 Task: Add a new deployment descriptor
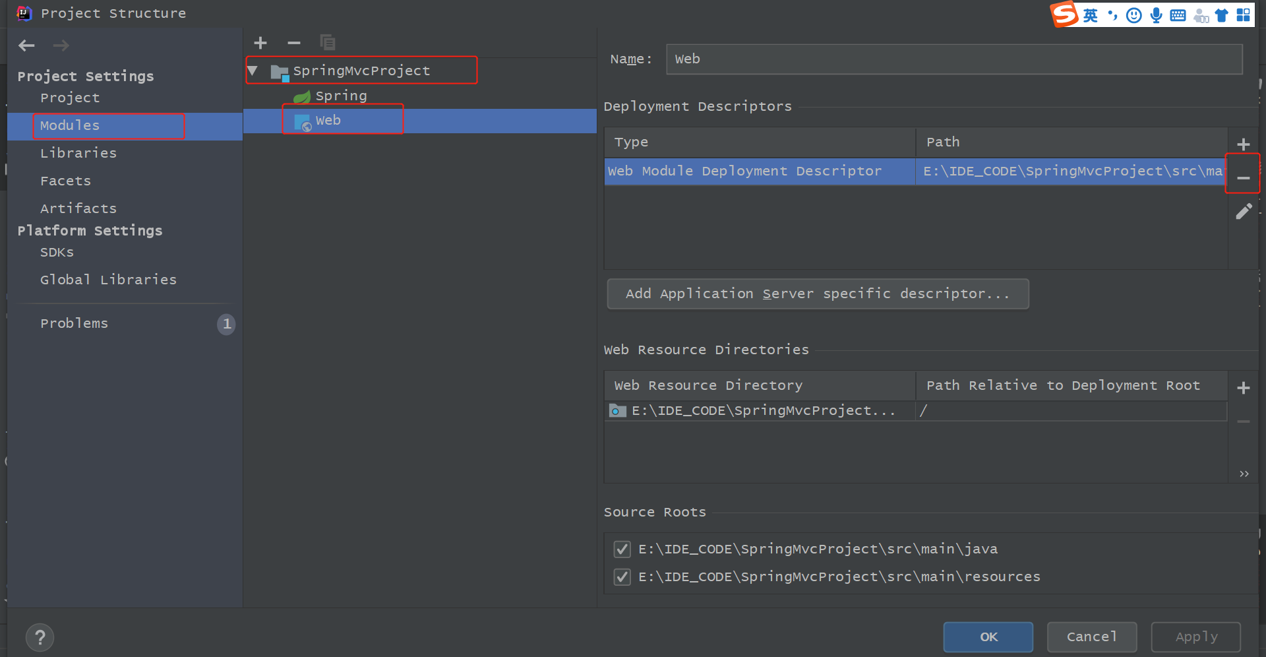coord(1244,144)
